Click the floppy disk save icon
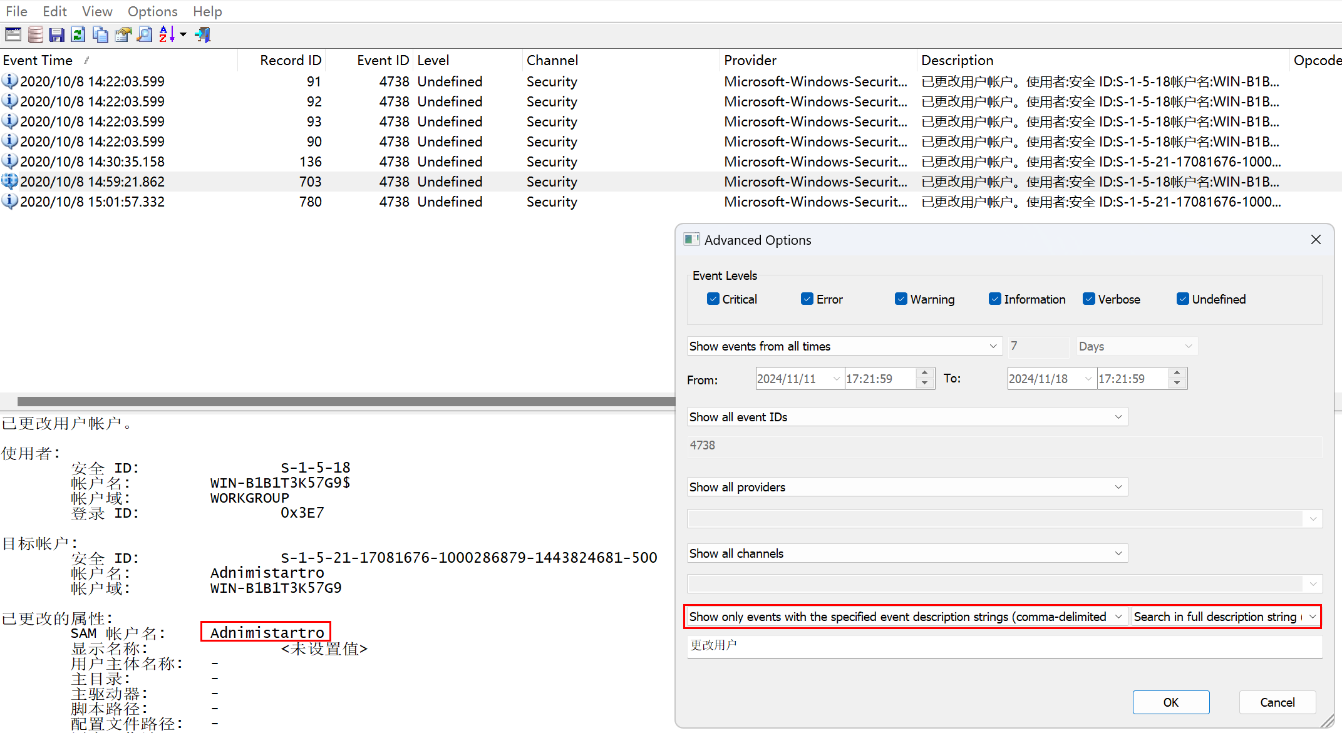1342x733 pixels. pos(57,34)
